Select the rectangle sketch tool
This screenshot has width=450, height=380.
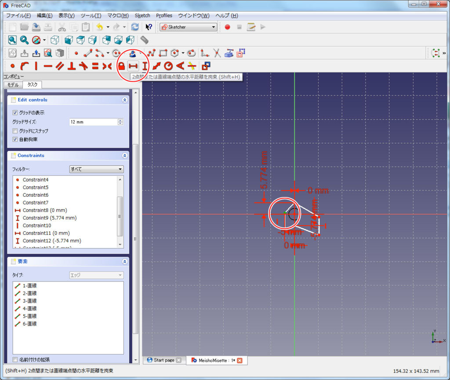(163, 53)
